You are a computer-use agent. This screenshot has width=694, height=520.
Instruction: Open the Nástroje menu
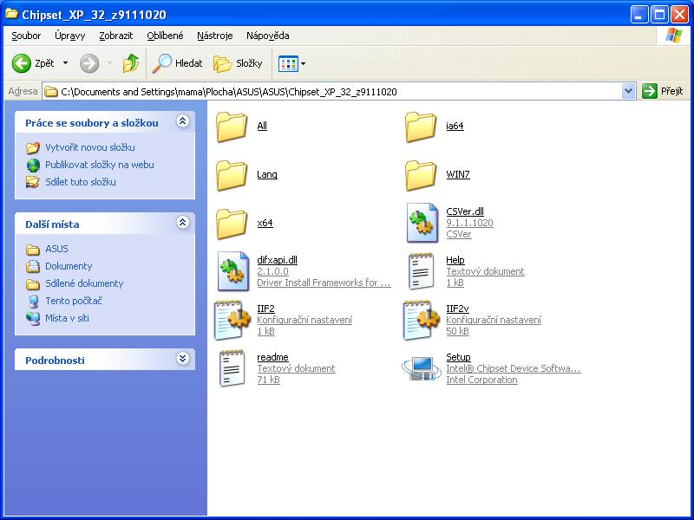coord(214,36)
